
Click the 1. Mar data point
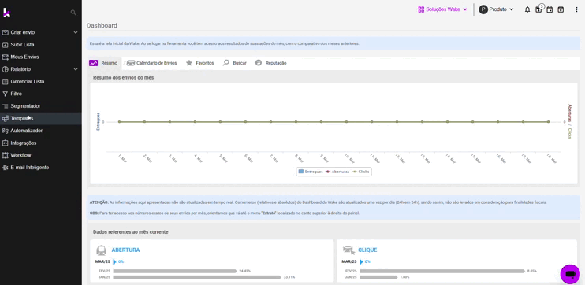point(119,122)
